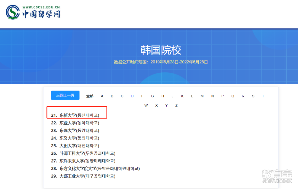Filter schools by letter S
This screenshot has height=189, width=298.
click(253, 96)
